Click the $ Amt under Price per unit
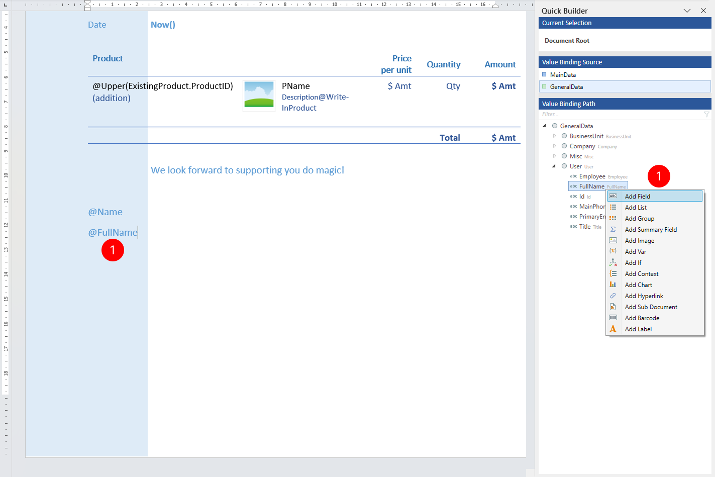Image resolution: width=715 pixels, height=477 pixels. [x=399, y=86]
